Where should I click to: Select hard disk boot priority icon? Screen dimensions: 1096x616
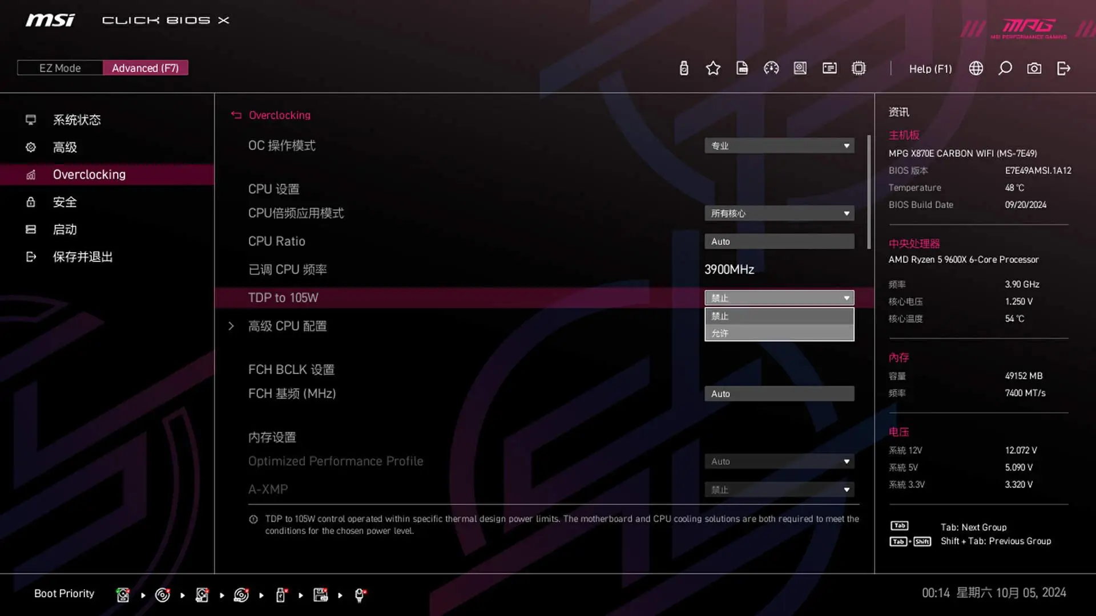point(123,595)
